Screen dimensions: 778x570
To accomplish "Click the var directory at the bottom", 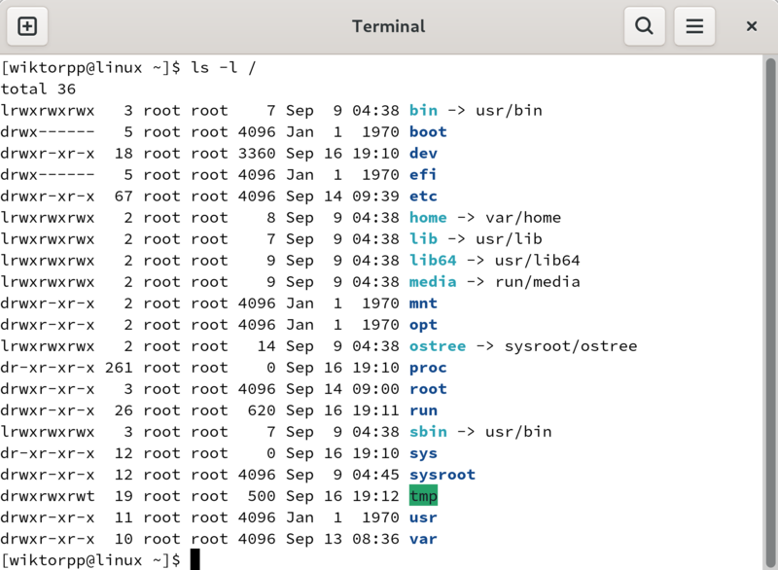I will (x=422, y=539).
